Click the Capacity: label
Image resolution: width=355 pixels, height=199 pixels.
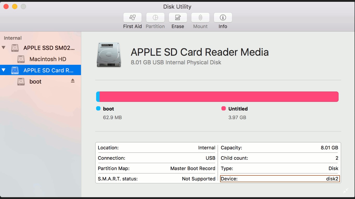point(232,148)
